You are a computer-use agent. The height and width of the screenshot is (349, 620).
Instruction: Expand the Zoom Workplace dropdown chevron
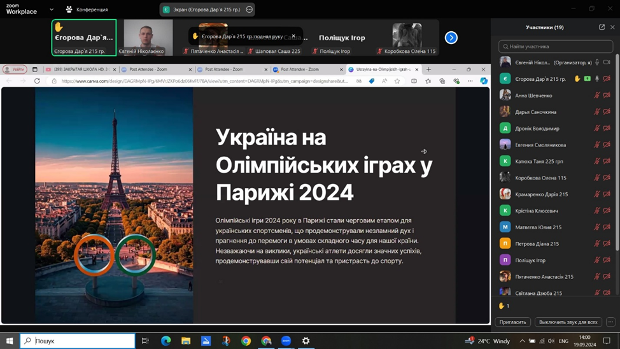pyautogui.click(x=52, y=10)
